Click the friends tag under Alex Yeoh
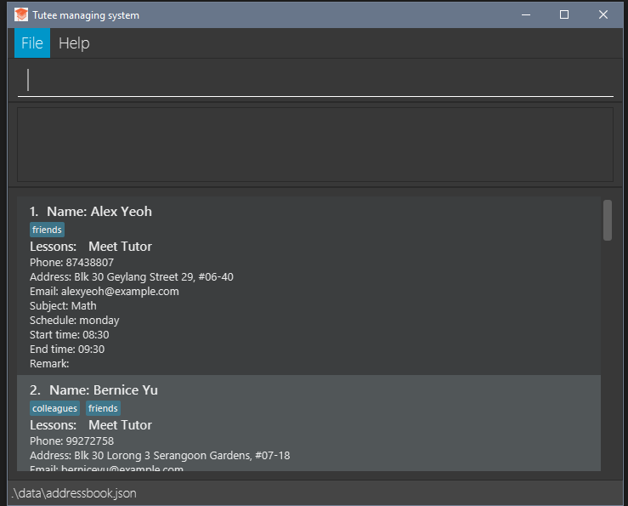 [47, 230]
